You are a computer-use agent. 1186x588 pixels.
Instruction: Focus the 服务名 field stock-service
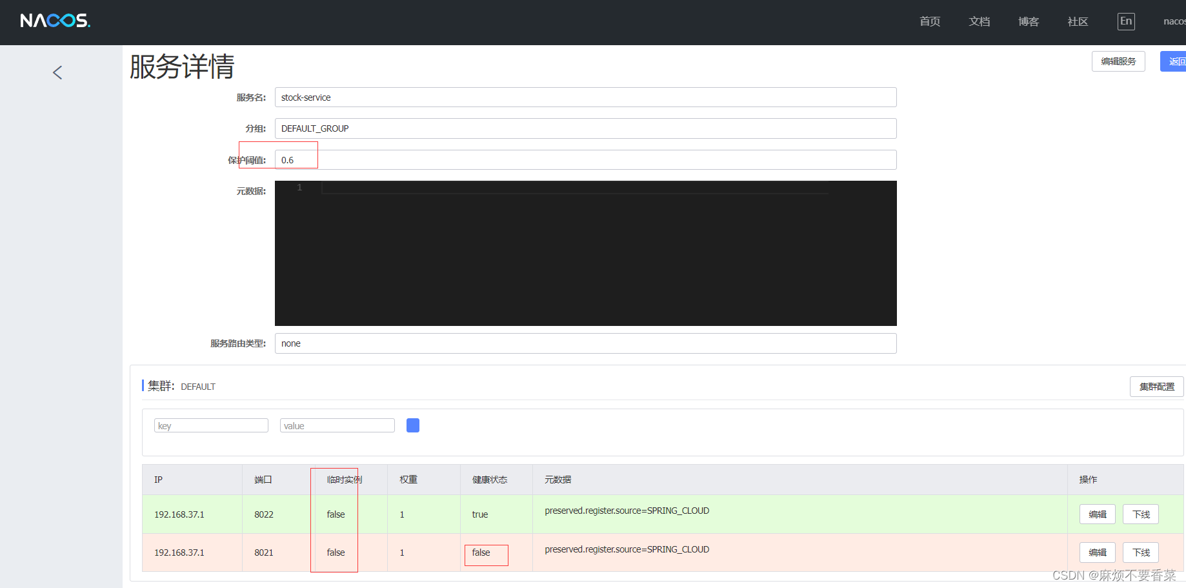tap(585, 97)
